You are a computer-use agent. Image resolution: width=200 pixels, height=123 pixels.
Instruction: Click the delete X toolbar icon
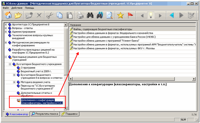tap(39, 16)
